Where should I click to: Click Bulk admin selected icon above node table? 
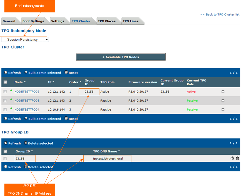coord(26,72)
